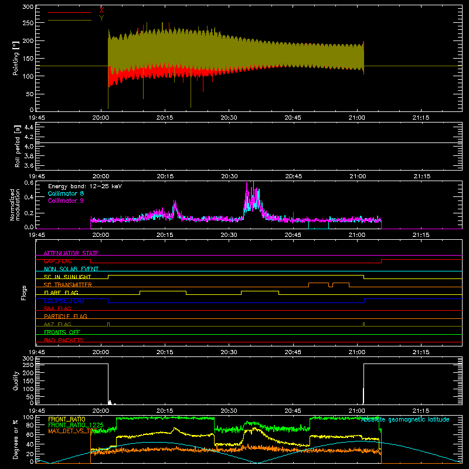This screenshot has width=469, height=469.
Task: Click the 20:15 tick label under Pointing panel
Action: click(x=165, y=118)
